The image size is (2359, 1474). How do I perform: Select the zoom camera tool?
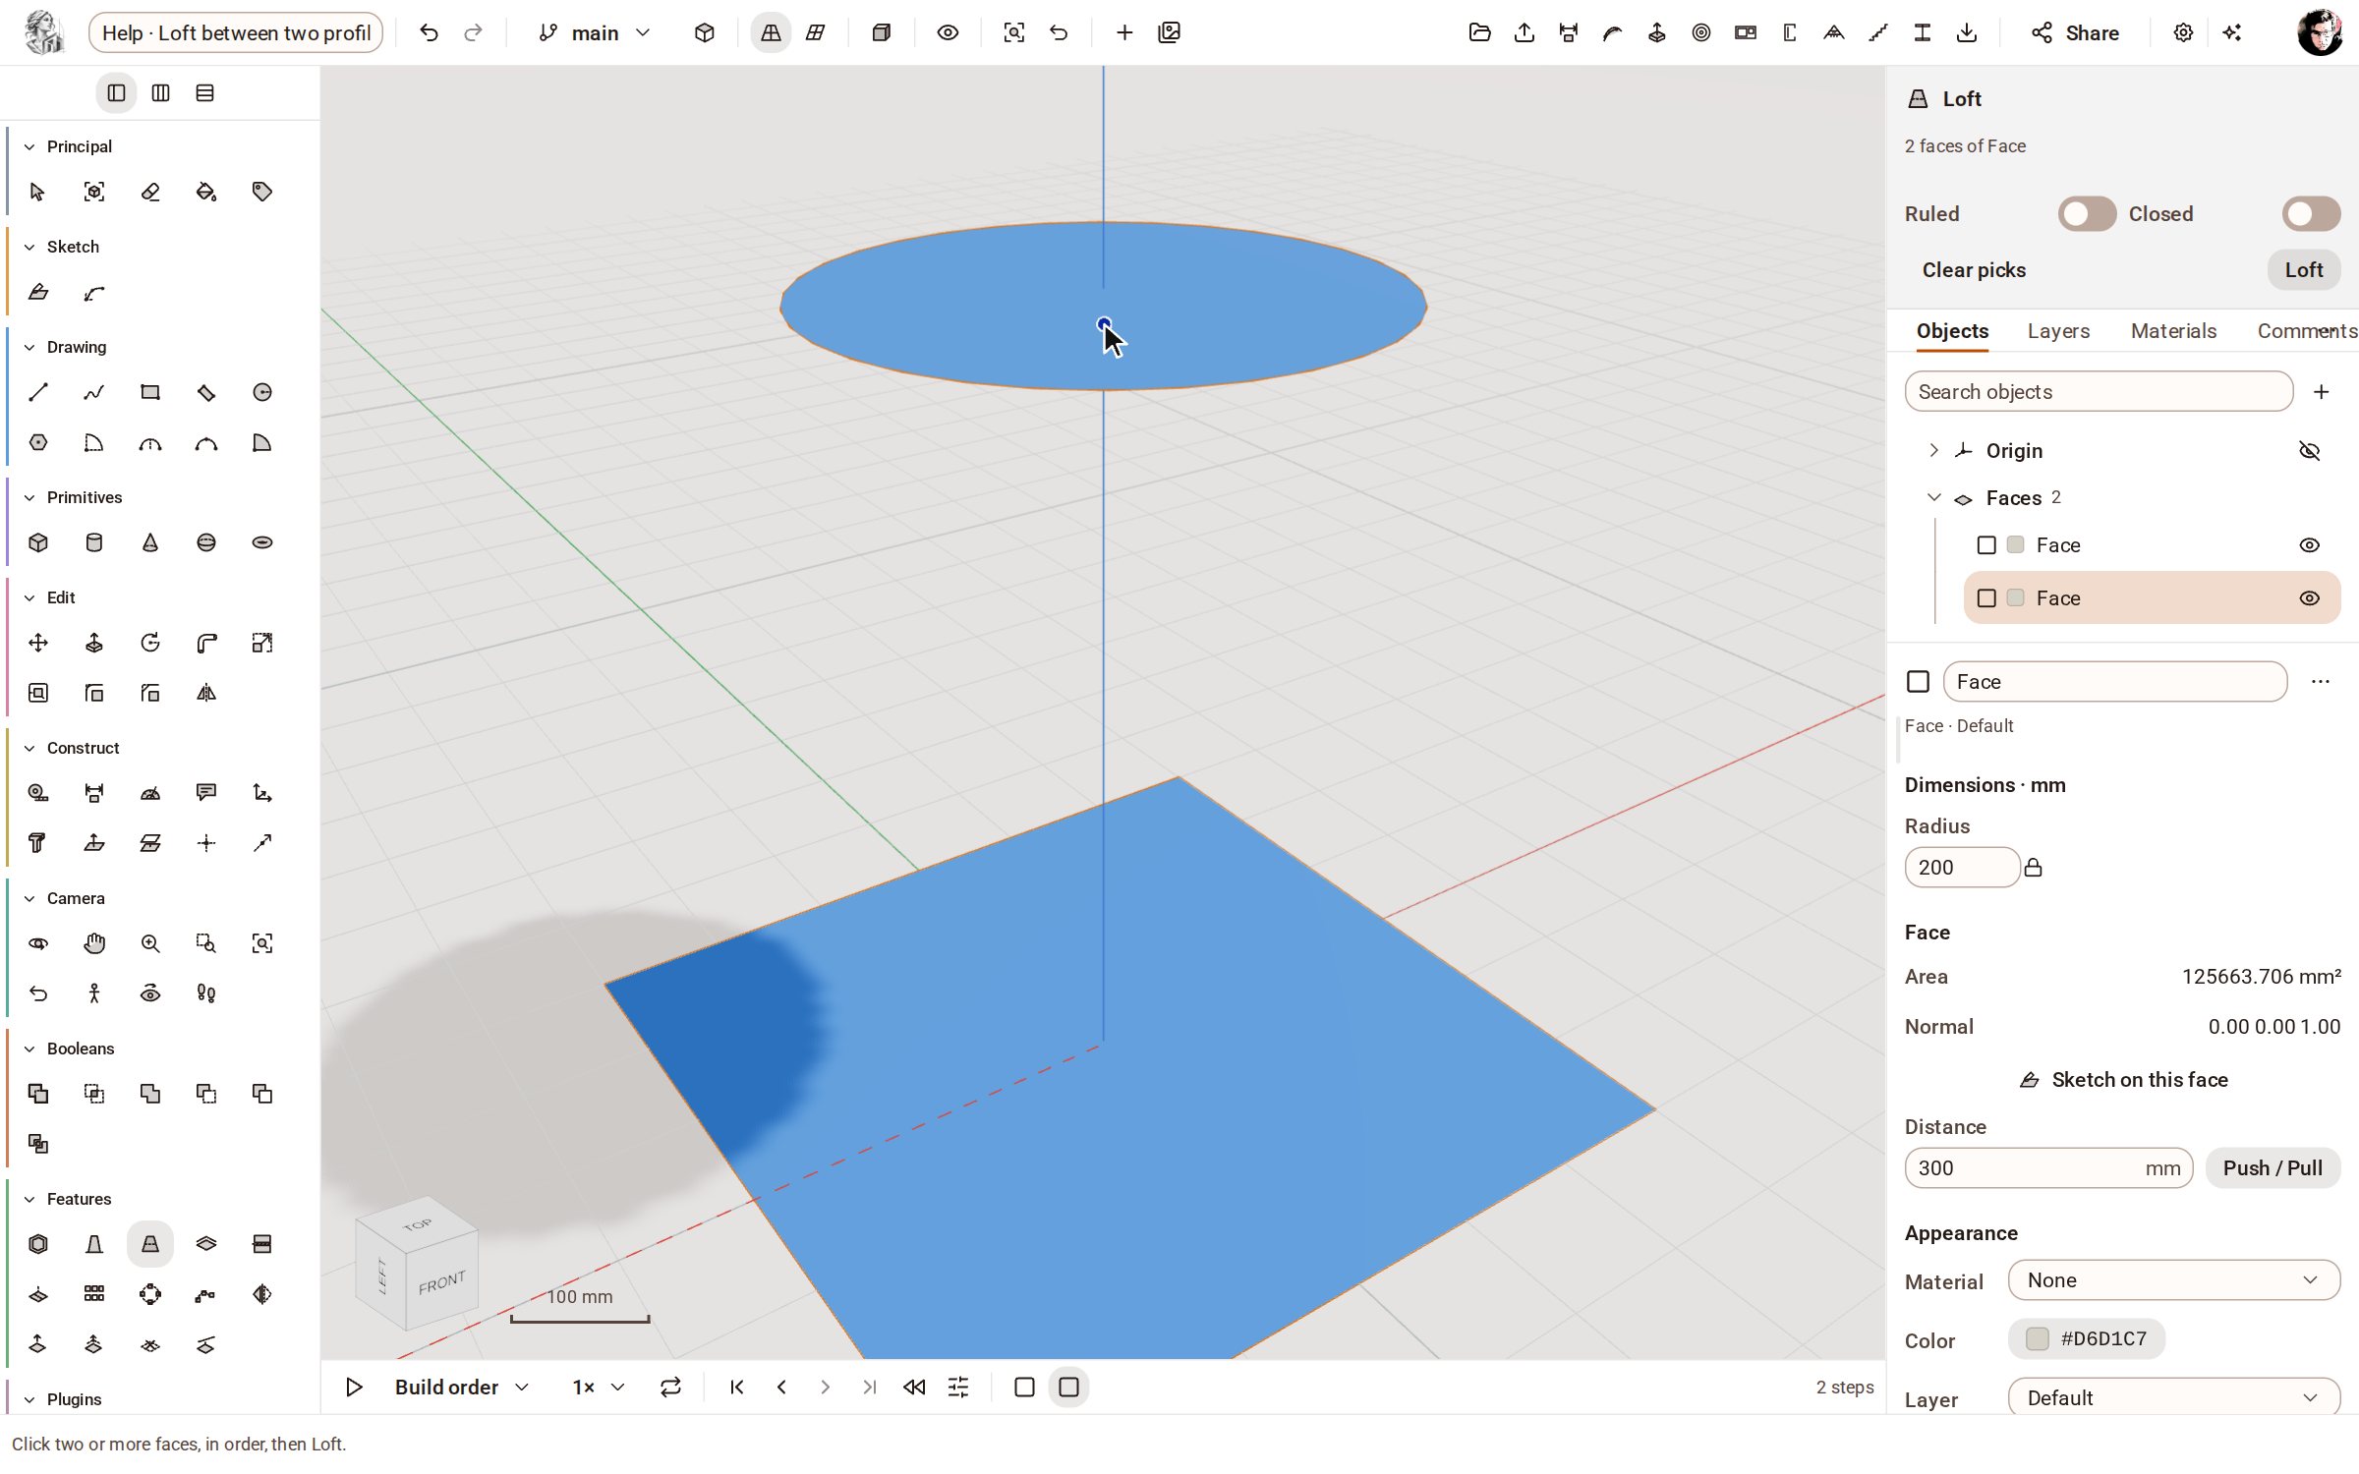150,943
